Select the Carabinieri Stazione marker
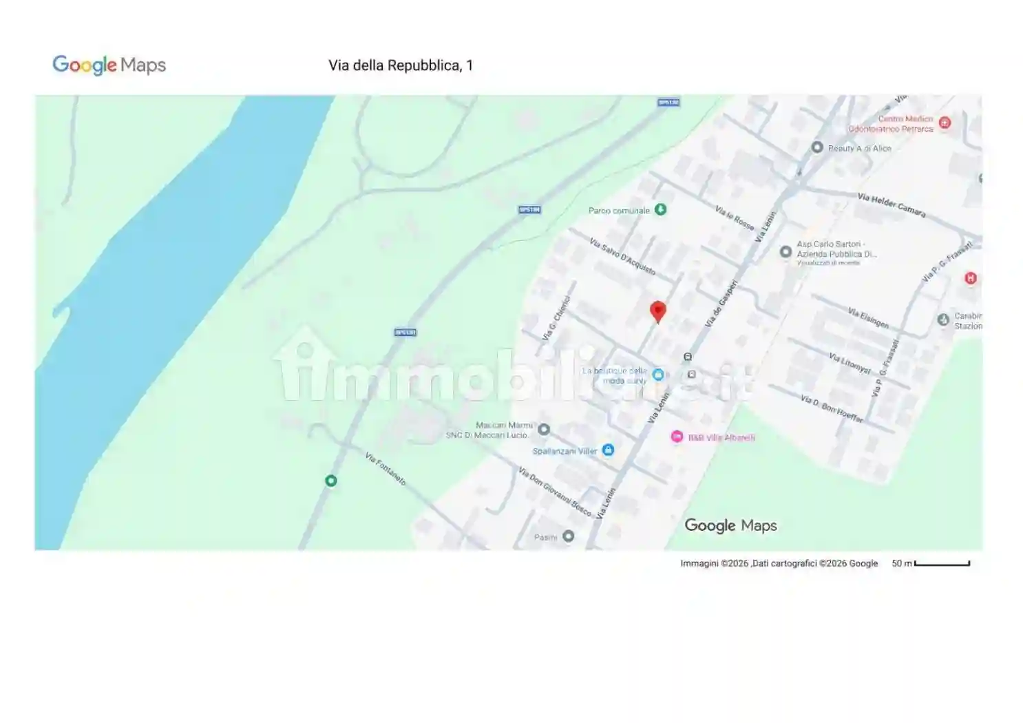The height and width of the screenshot is (723, 1023). click(x=943, y=319)
